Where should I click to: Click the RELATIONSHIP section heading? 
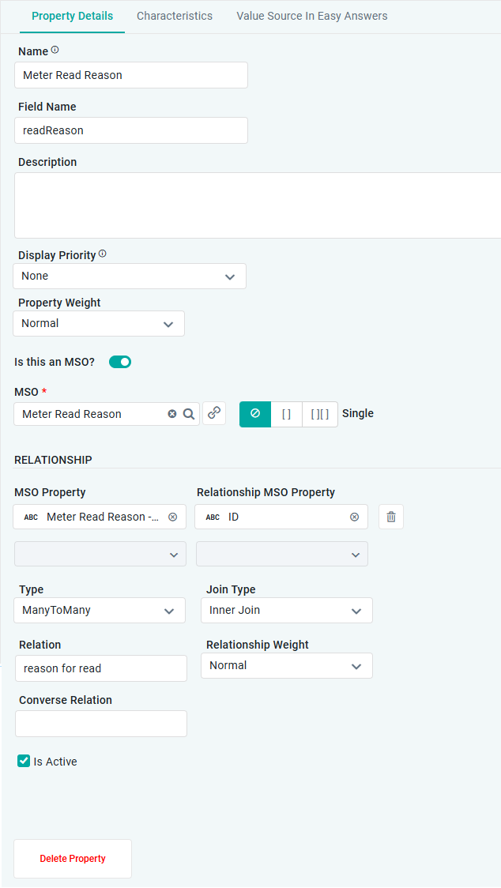coord(53,460)
